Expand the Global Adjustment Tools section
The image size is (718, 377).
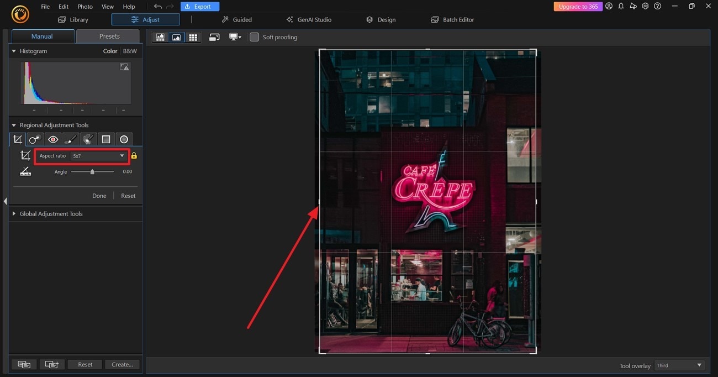tap(14, 213)
